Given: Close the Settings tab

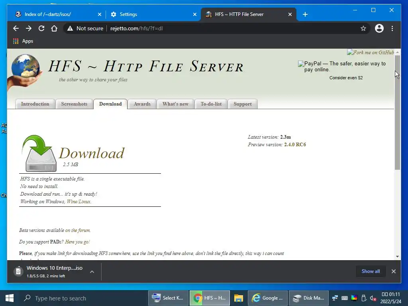Looking at the screenshot, I should 194,14.
